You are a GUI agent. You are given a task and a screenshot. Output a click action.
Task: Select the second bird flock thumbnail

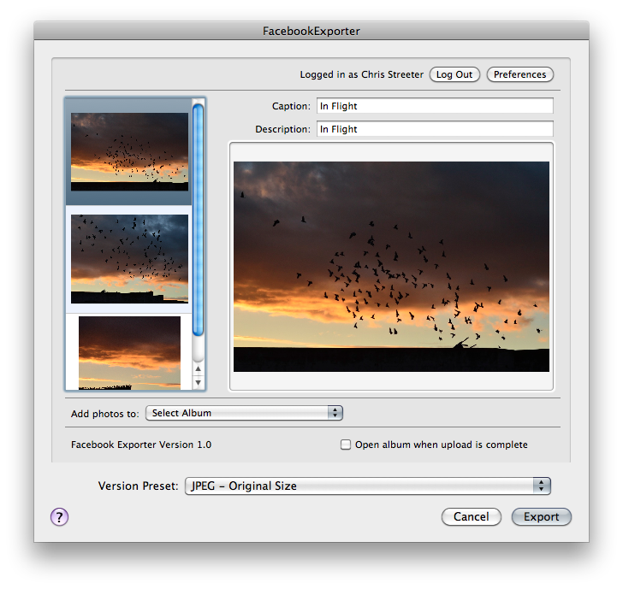[x=129, y=258]
